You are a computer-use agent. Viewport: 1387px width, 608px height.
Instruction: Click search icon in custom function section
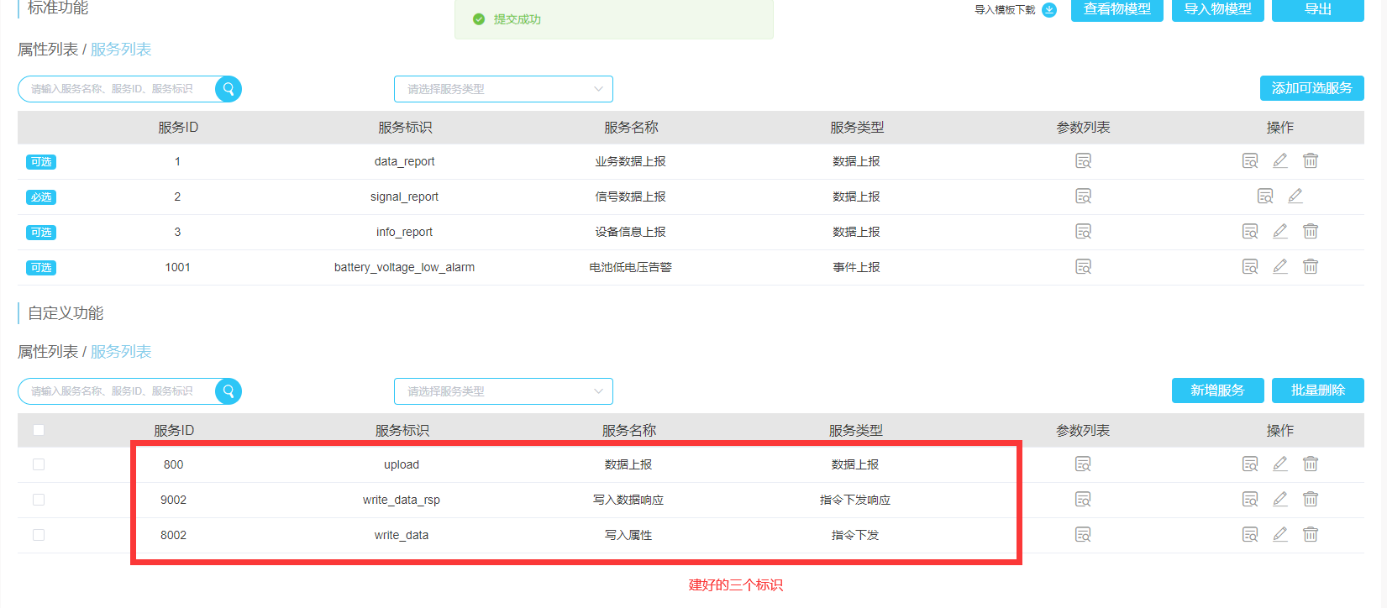pos(229,391)
